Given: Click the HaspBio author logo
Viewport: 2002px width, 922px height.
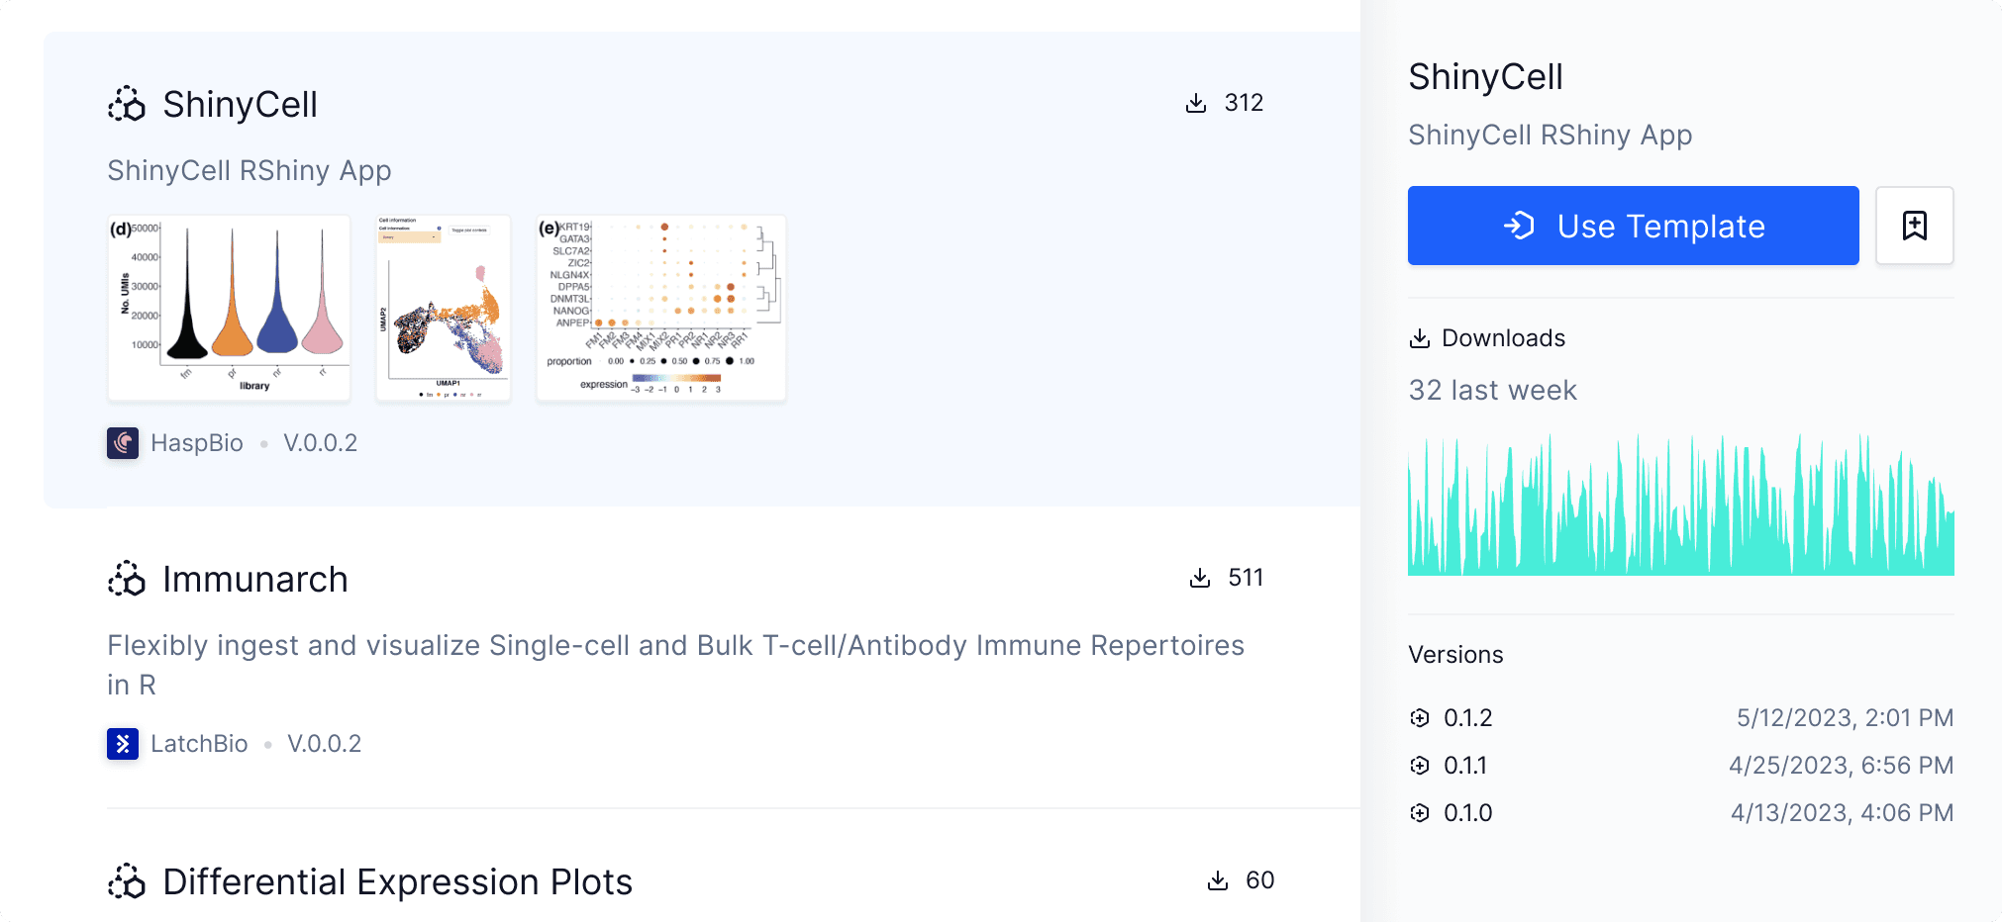Looking at the screenshot, I should pyautogui.click(x=123, y=443).
